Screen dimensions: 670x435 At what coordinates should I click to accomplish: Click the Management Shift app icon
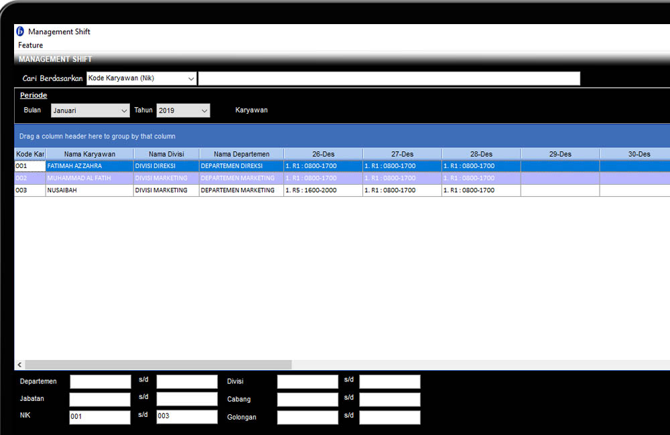click(x=20, y=31)
